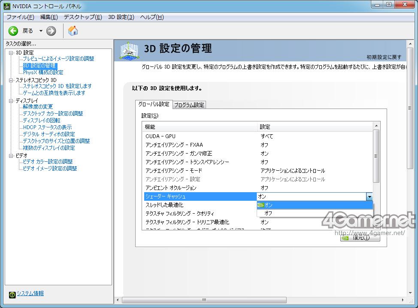Select the グローバル設定 tab

154,104
